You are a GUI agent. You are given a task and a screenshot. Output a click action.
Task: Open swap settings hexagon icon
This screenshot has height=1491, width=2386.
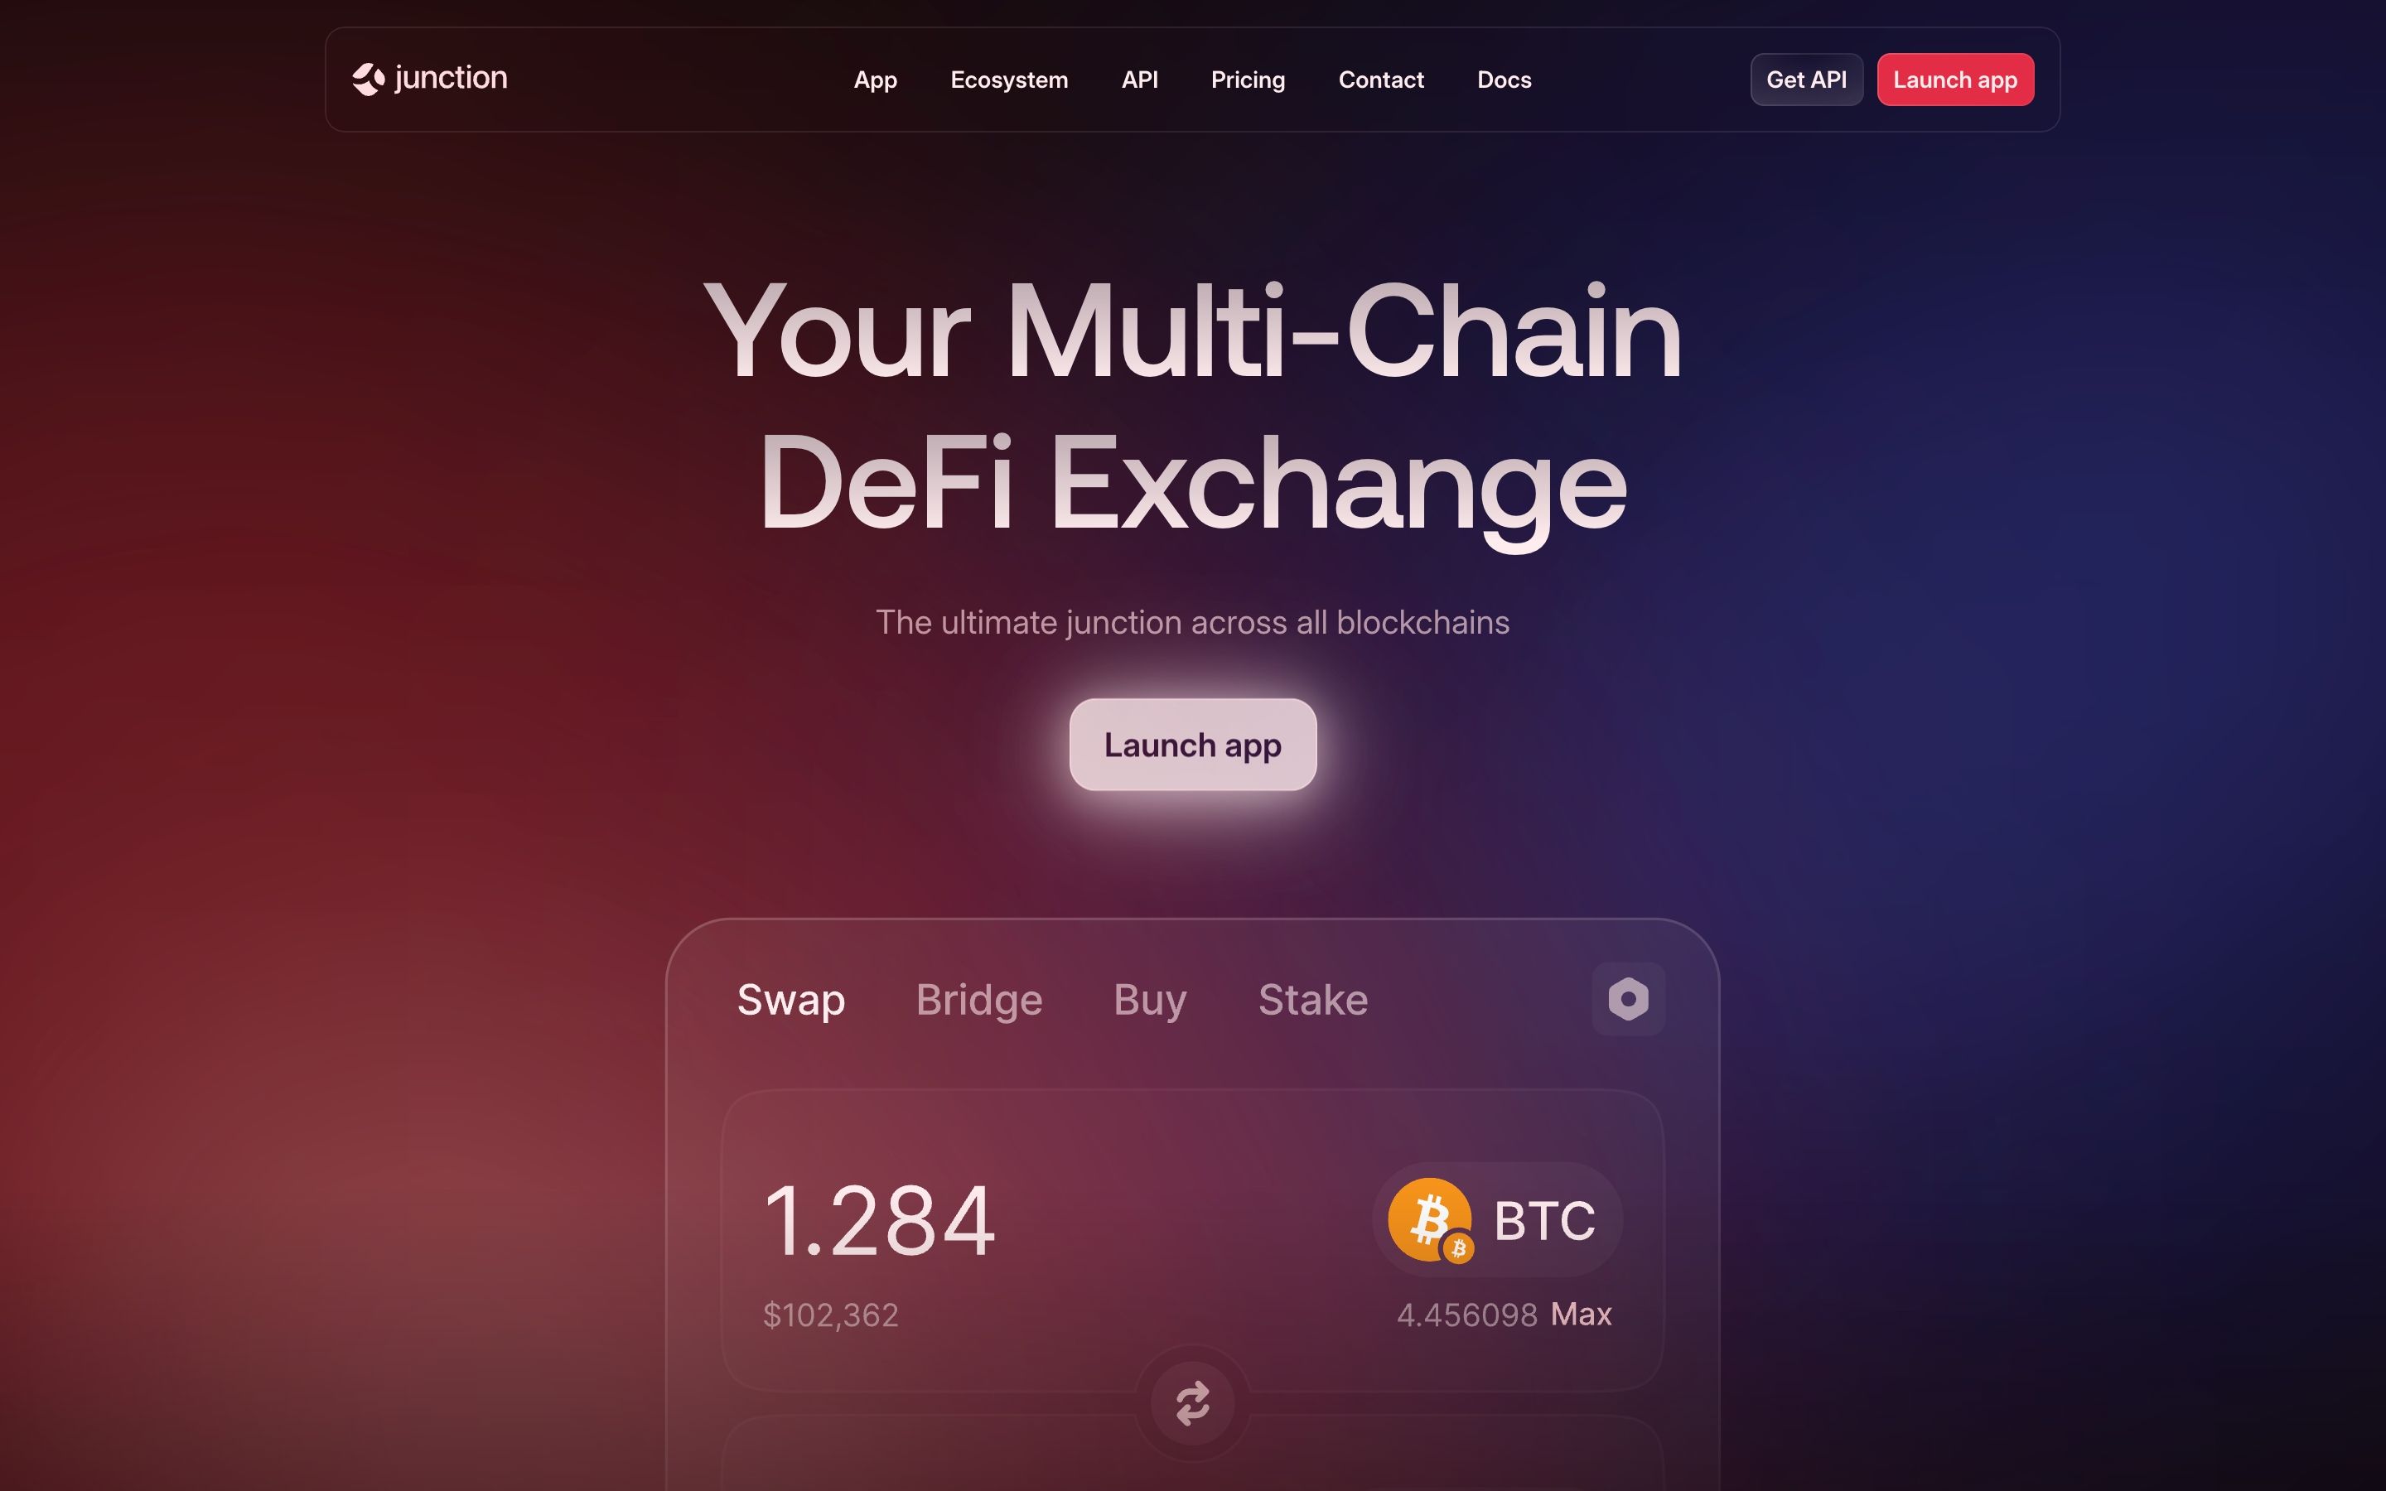[1628, 999]
